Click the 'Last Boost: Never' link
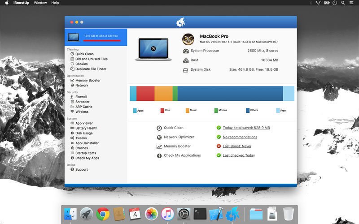 pos(237,146)
